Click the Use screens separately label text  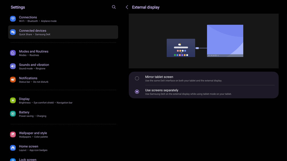coord(162,90)
